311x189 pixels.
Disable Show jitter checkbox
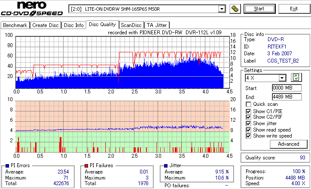coord(248,124)
